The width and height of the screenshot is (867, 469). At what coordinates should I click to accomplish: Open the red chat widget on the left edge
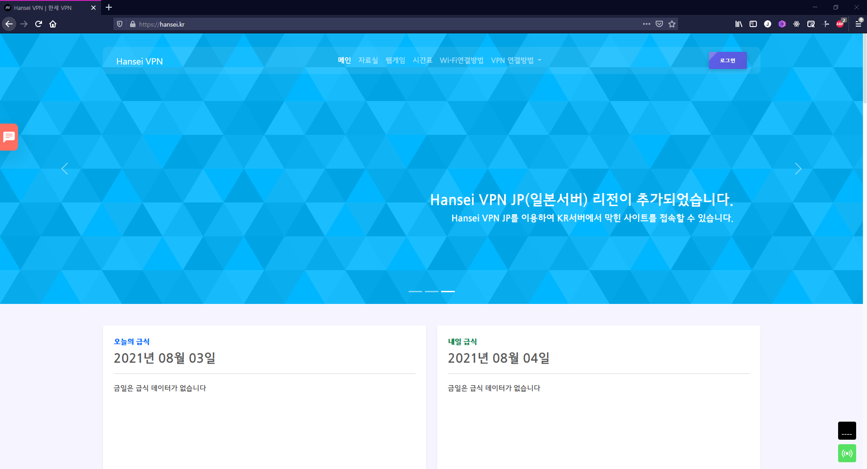click(9, 137)
